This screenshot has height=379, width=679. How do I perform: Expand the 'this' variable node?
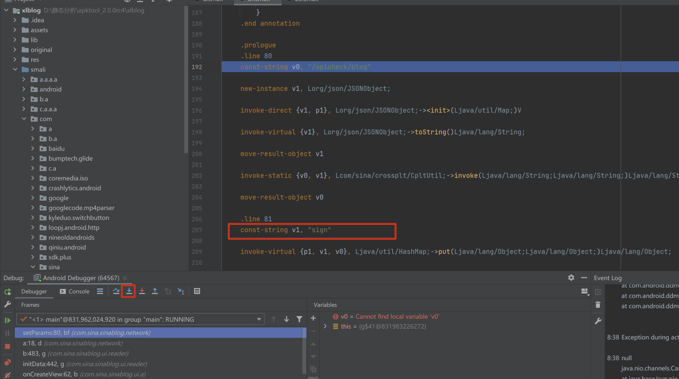click(325, 326)
